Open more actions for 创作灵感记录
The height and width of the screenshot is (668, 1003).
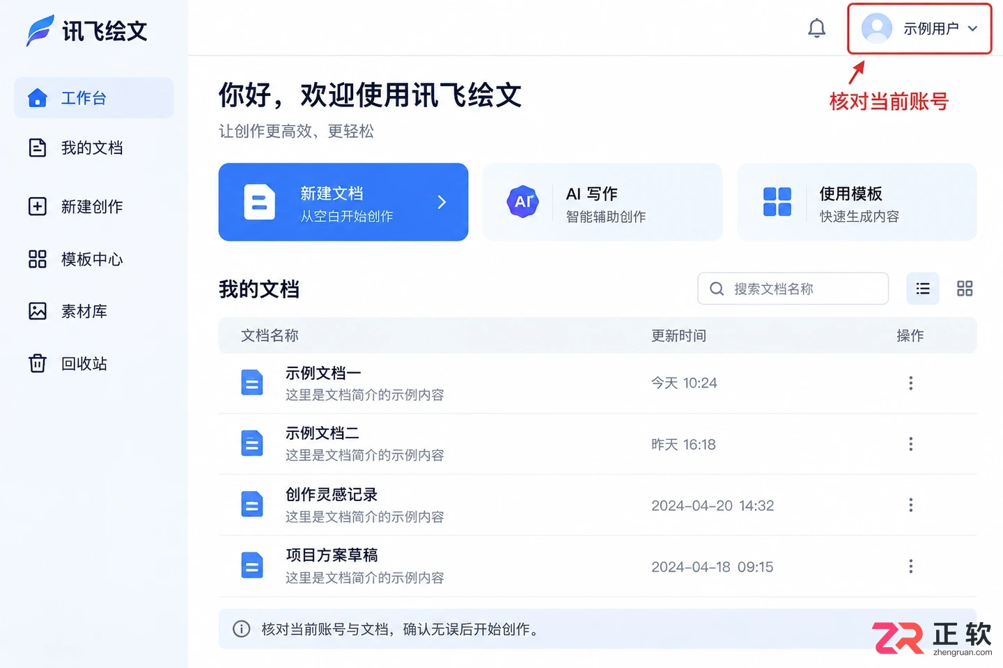click(x=910, y=505)
